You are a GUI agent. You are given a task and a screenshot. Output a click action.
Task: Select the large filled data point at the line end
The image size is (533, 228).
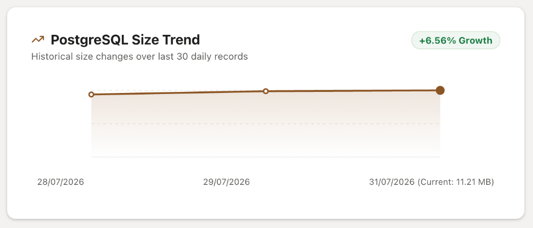point(440,90)
